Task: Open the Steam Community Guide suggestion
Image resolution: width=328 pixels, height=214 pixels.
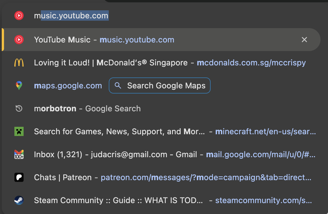Action: [119, 200]
